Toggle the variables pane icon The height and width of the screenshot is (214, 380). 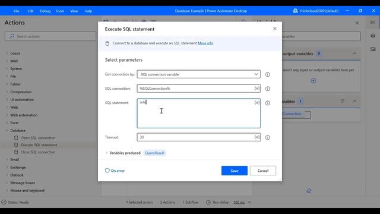click(373, 22)
